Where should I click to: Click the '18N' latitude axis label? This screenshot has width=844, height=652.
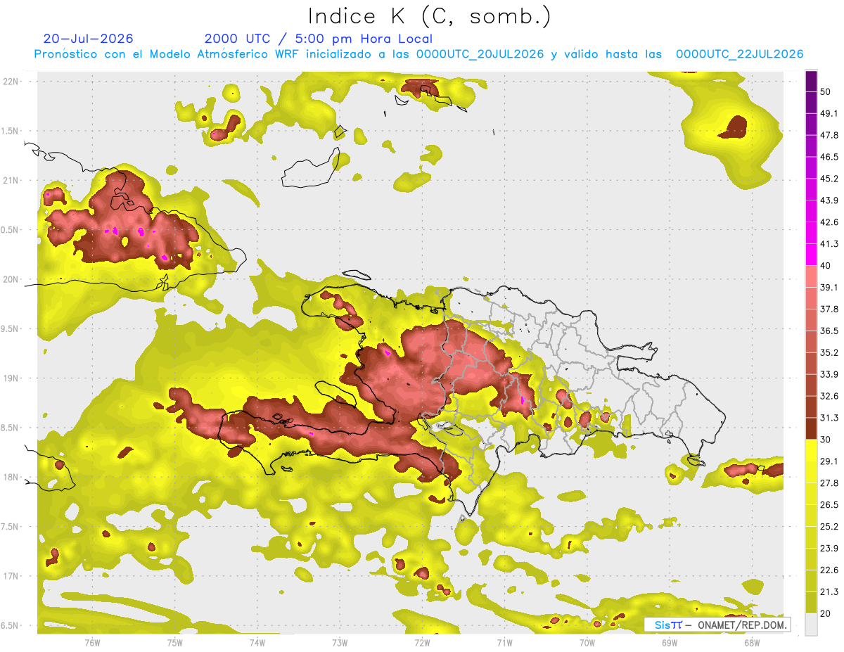(x=11, y=477)
